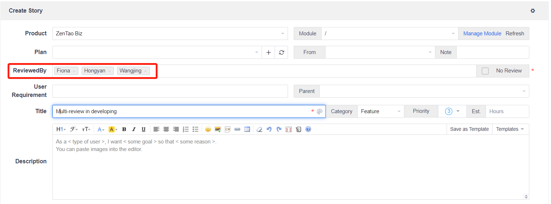Open the Templates dropdown menu
This screenshot has height=204, width=551.
(510, 129)
